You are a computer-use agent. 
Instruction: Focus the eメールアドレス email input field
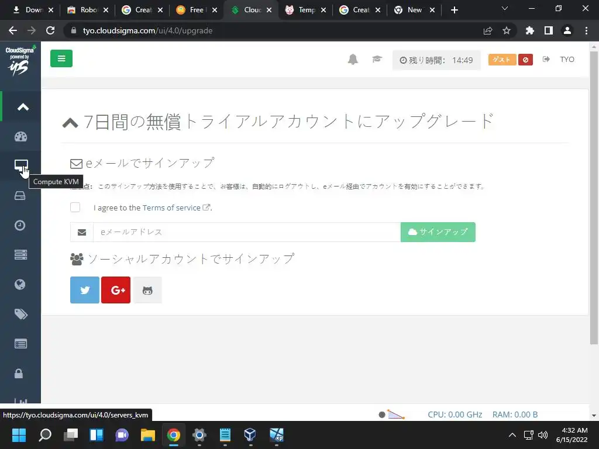point(247,232)
